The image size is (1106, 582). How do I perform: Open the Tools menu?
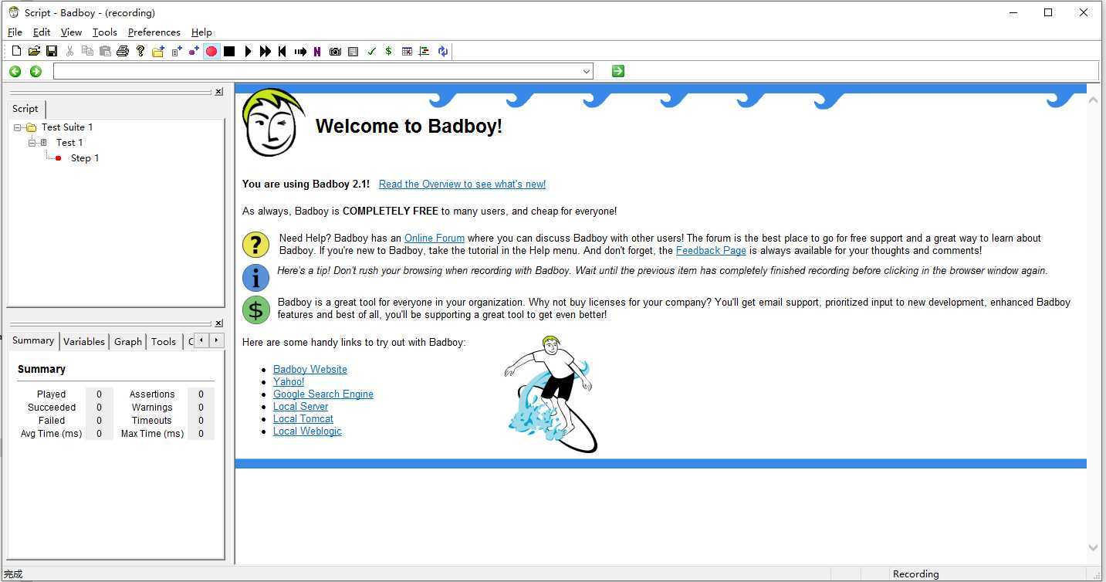click(x=104, y=32)
